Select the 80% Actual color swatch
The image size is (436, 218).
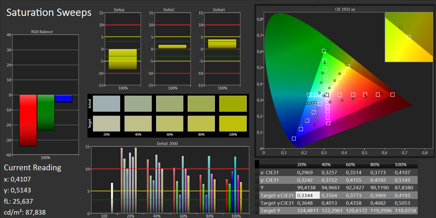click(x=201, y=104)
